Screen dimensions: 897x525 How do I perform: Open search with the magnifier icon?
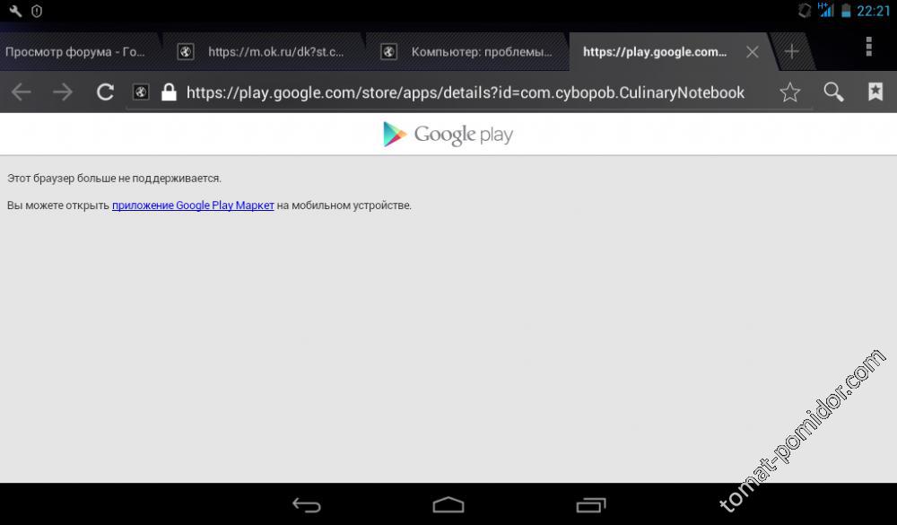(x=833, y=92)
